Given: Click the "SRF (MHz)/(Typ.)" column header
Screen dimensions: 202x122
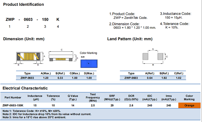Looking at the screenshot, I should click(112, 98).
